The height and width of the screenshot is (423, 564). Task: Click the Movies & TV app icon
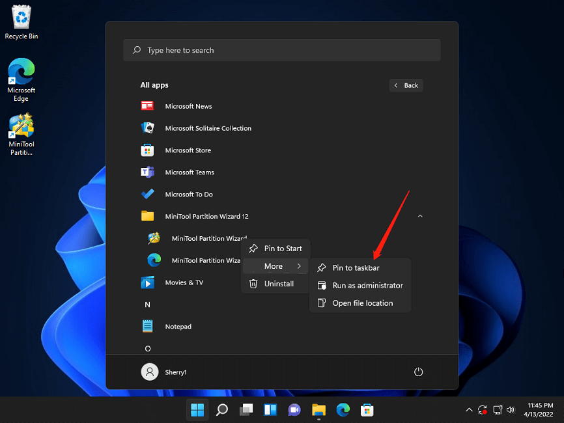point(147,282)
